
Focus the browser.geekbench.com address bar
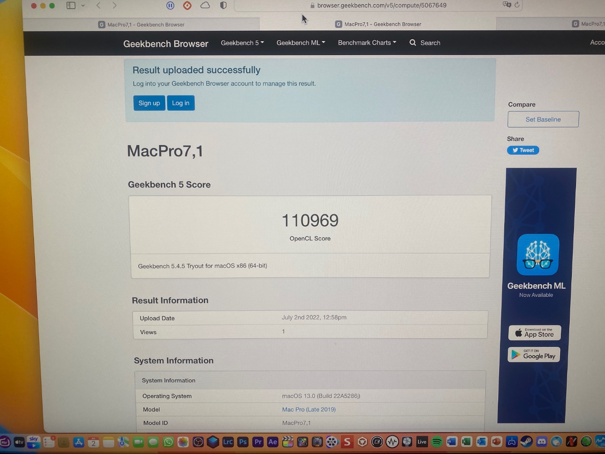(378, 5)
